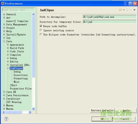Screen dimensions: 138x124
Task: Collapse the JadClipse tree node
Action: coord(8,68)
